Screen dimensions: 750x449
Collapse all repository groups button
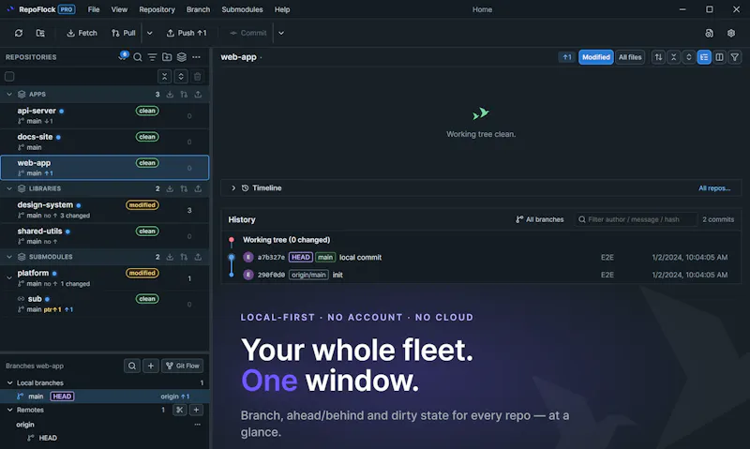pos(165,77)
